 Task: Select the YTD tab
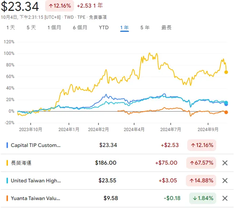pos(104,27)
